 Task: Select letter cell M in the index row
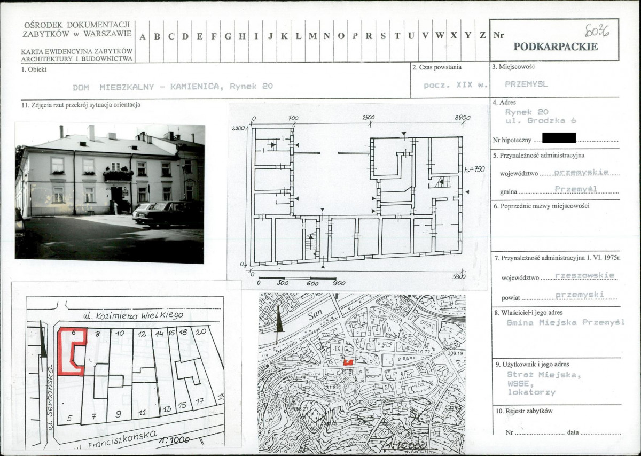[x=312, y=36]
